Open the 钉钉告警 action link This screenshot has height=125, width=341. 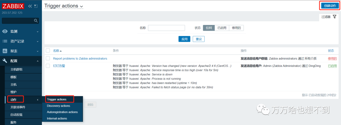(59, 66)
